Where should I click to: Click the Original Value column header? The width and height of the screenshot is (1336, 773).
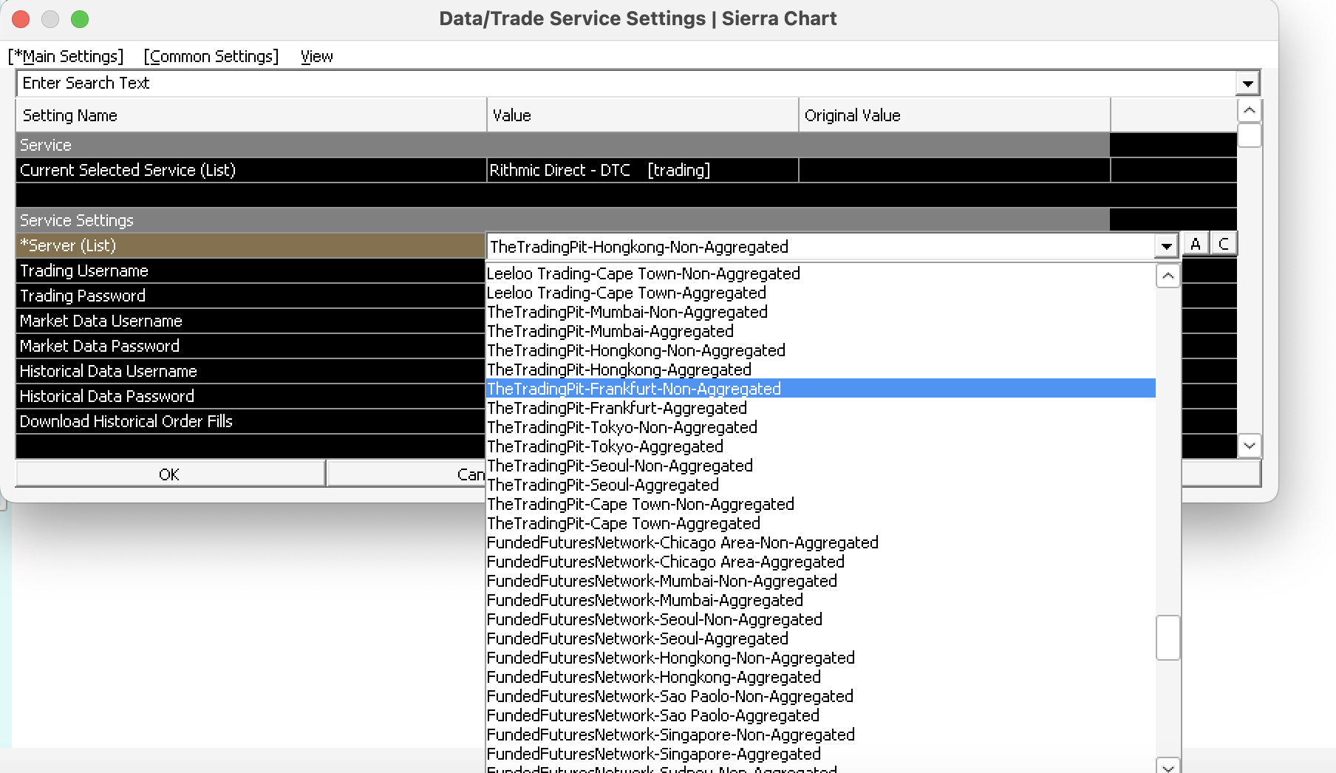point(955,115)
